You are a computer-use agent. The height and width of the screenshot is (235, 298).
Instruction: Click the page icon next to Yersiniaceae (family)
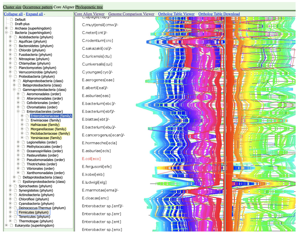point(27,138)
